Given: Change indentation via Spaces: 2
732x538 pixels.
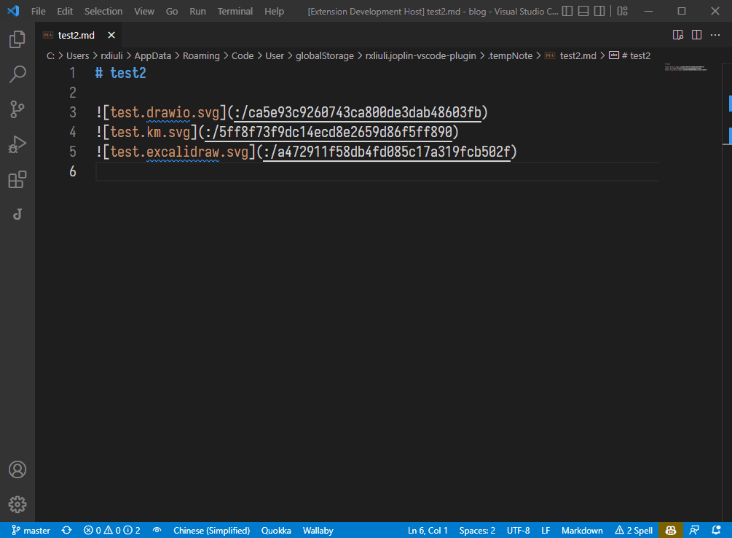Looking at the screenshot, I should pyautogui.click(x=477, y=531).
